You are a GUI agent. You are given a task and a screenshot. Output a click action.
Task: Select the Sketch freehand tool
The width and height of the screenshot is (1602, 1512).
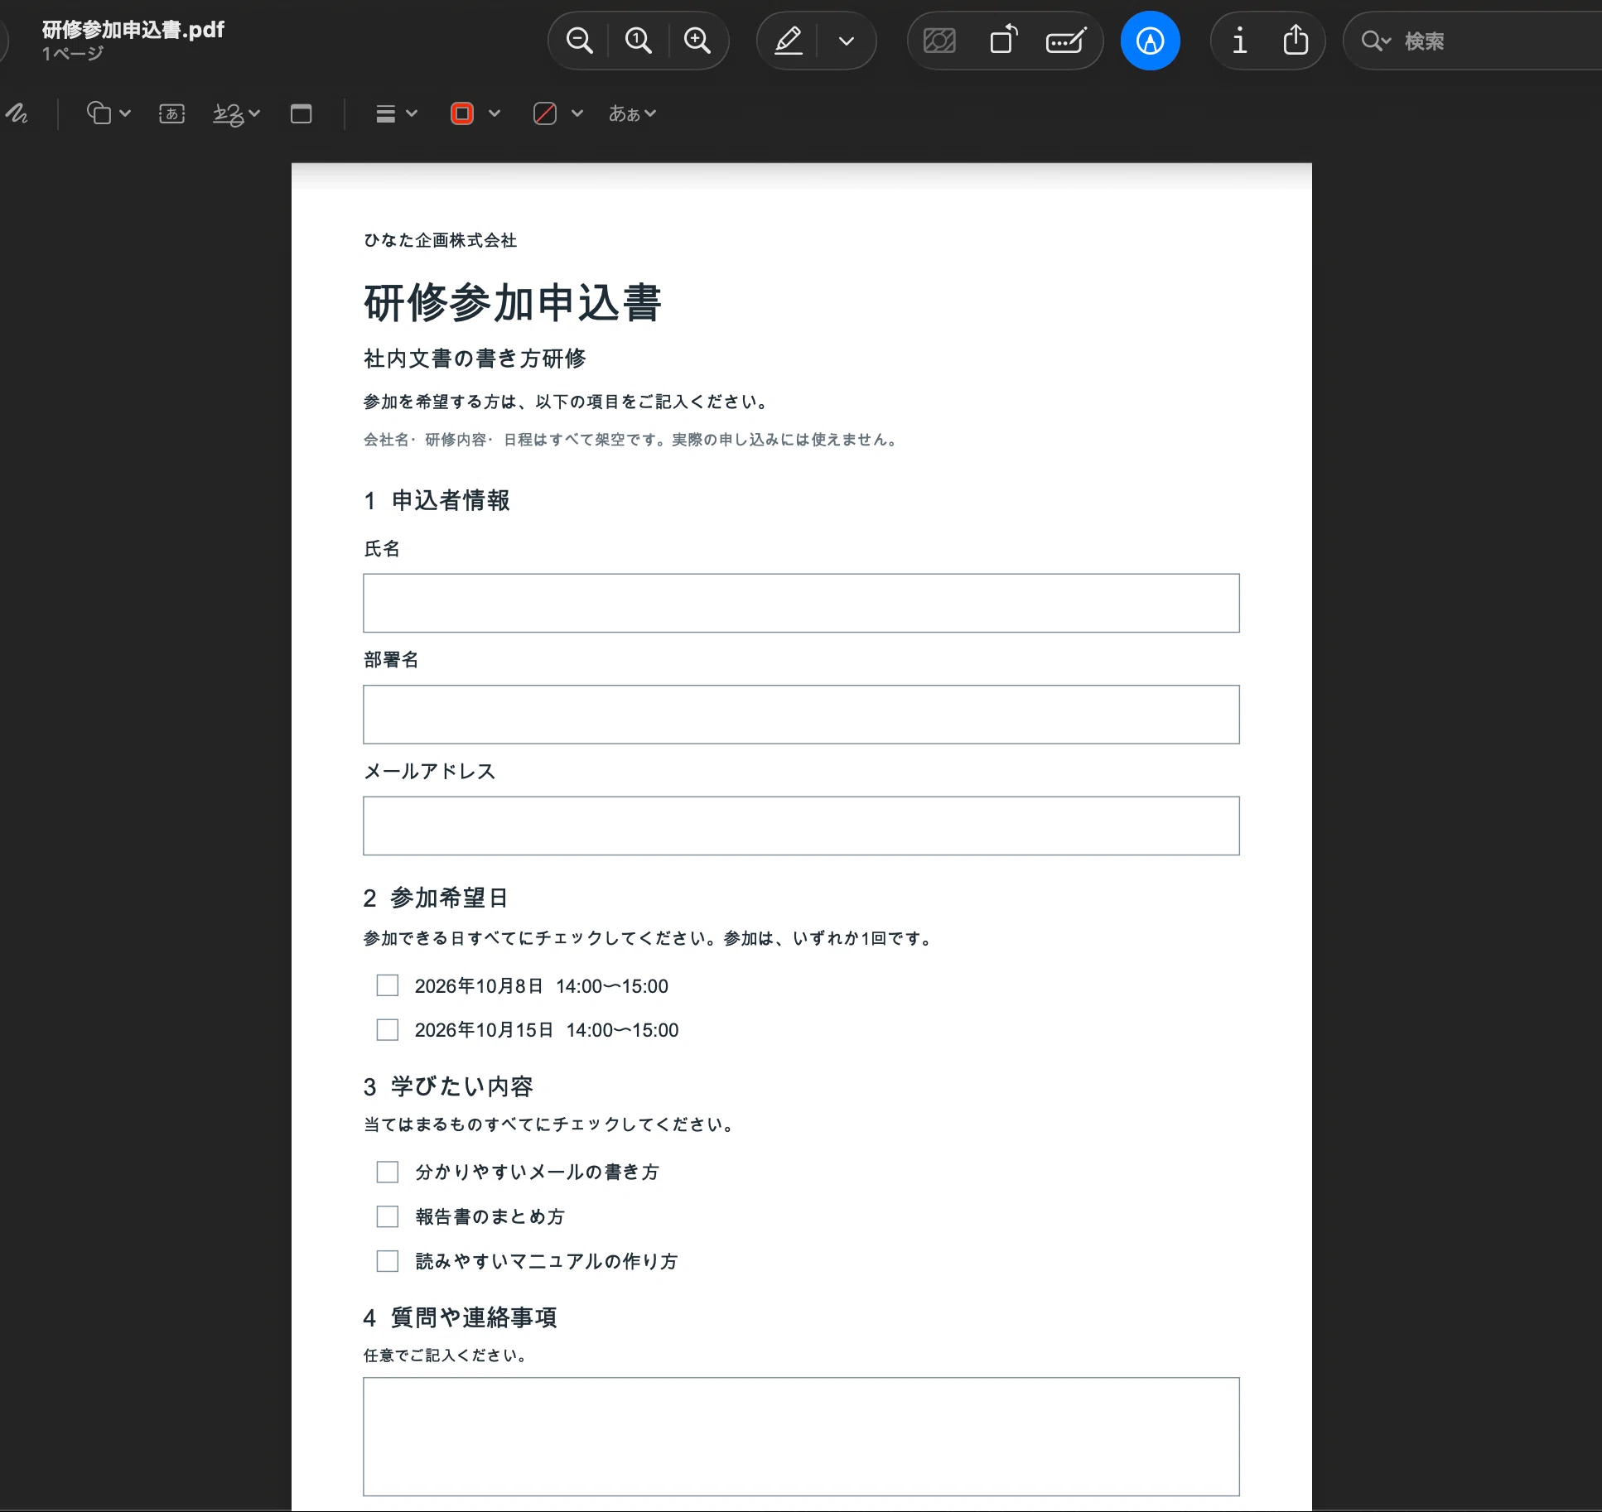(17, 113)
